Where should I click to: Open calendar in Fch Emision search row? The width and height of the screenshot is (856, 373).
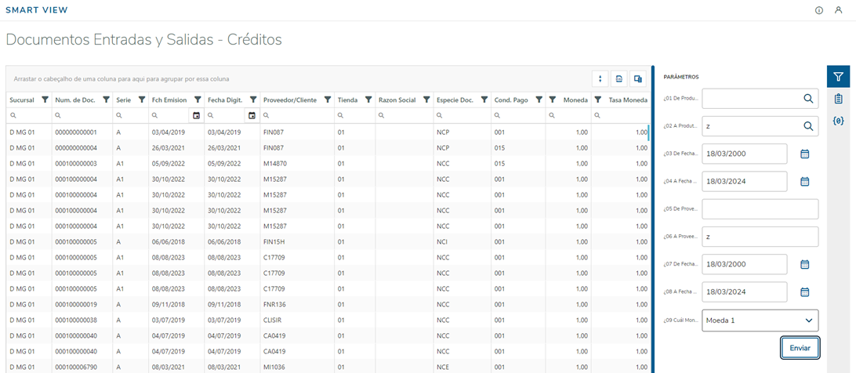pos(197,116)
